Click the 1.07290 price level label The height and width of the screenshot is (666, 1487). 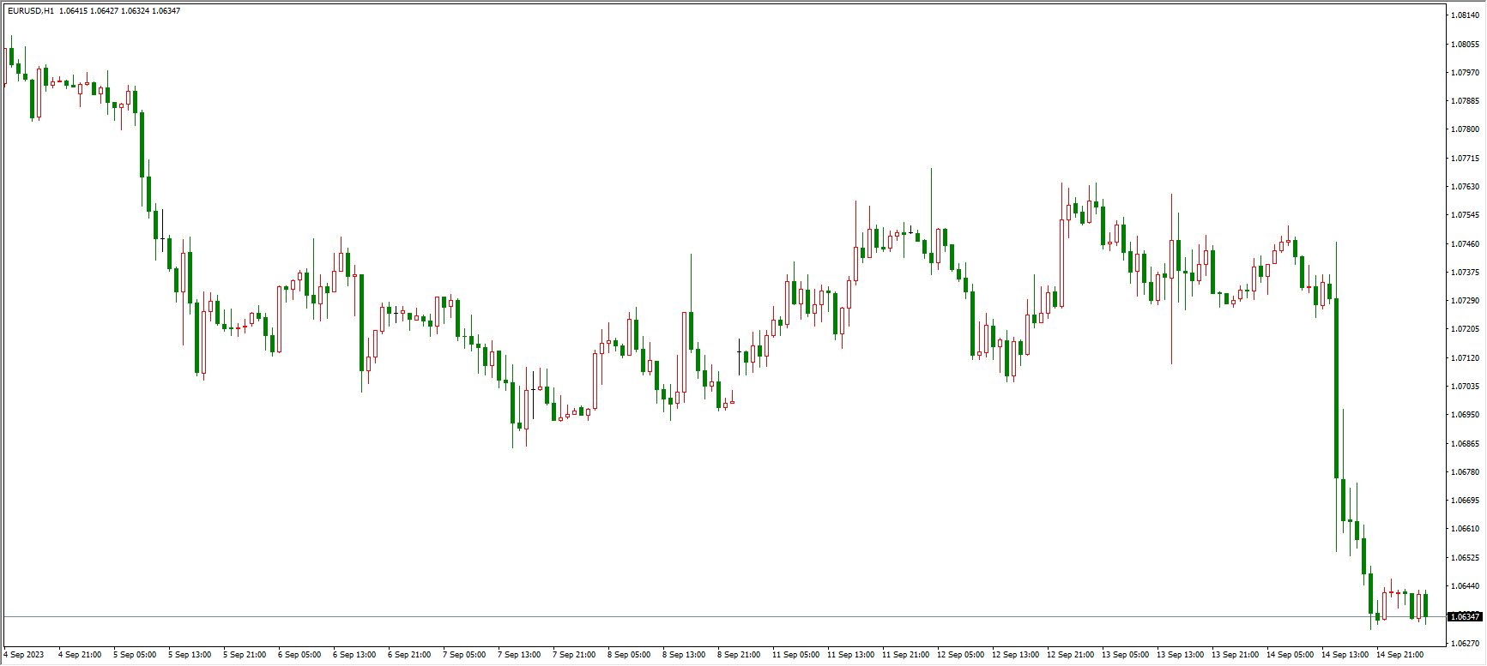(x=1466, y=301)
